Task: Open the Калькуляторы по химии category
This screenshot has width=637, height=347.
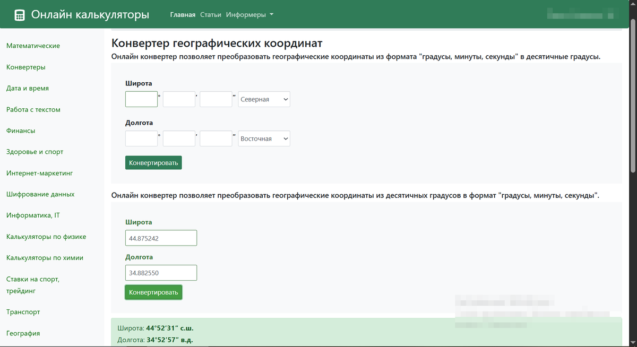Action: coord(45,258)
